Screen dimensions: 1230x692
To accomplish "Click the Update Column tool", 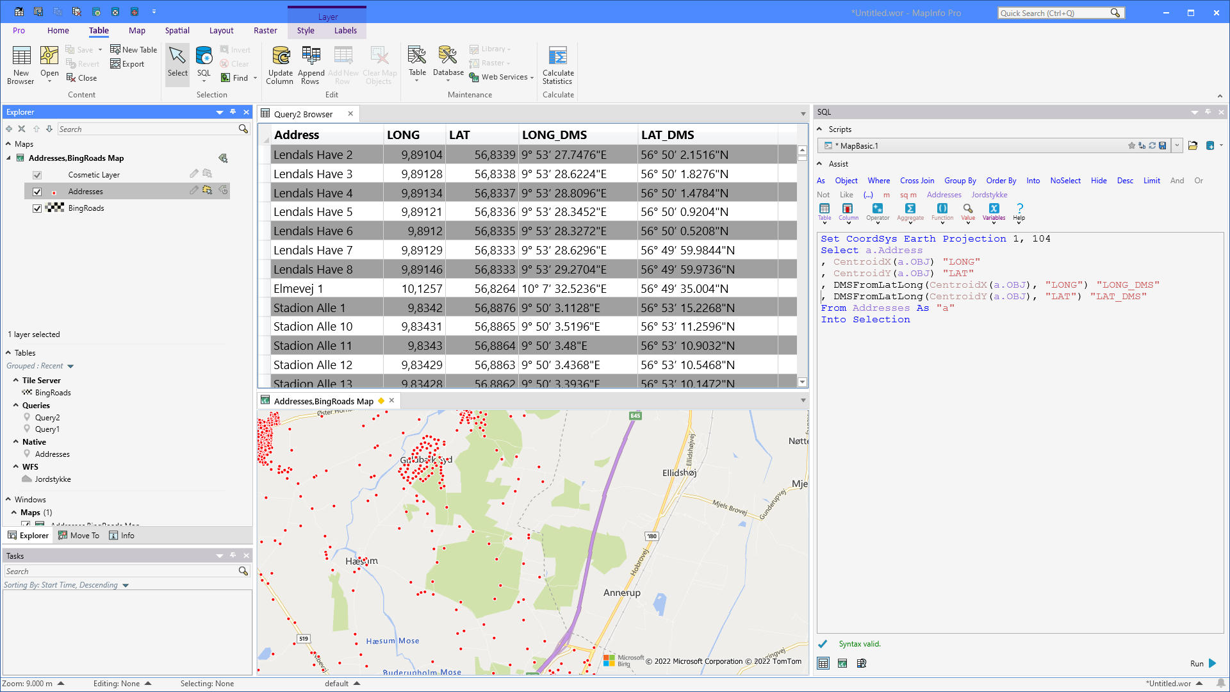I will click(x=280, y=64).
